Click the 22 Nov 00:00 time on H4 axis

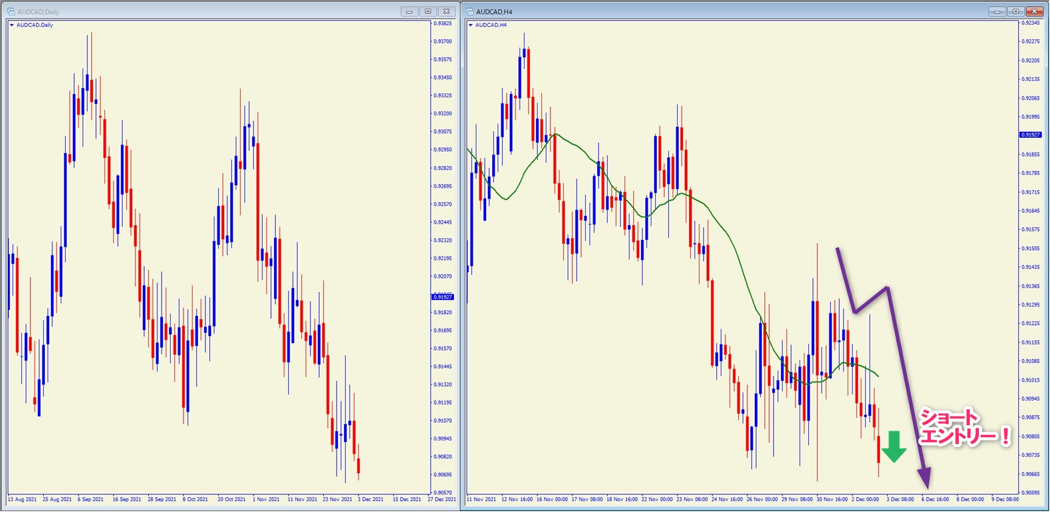[x=657, y=499]
